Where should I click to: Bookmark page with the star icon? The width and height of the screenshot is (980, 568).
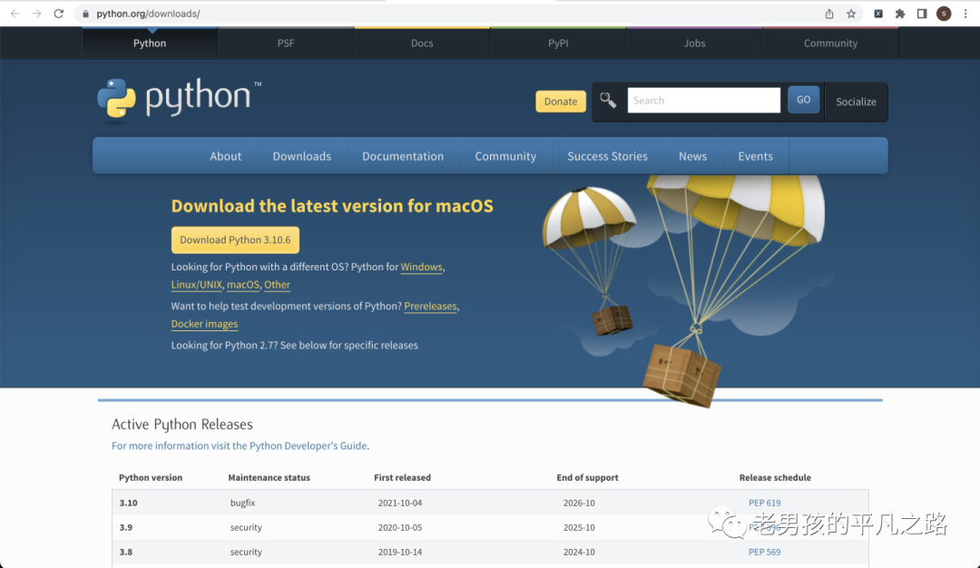(851, 14)
